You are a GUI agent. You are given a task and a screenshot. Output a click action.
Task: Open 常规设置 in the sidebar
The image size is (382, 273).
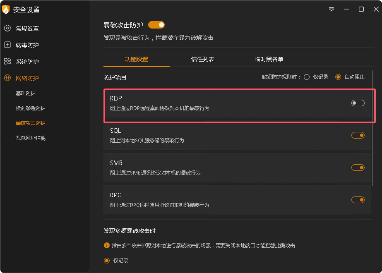point(27,29)
